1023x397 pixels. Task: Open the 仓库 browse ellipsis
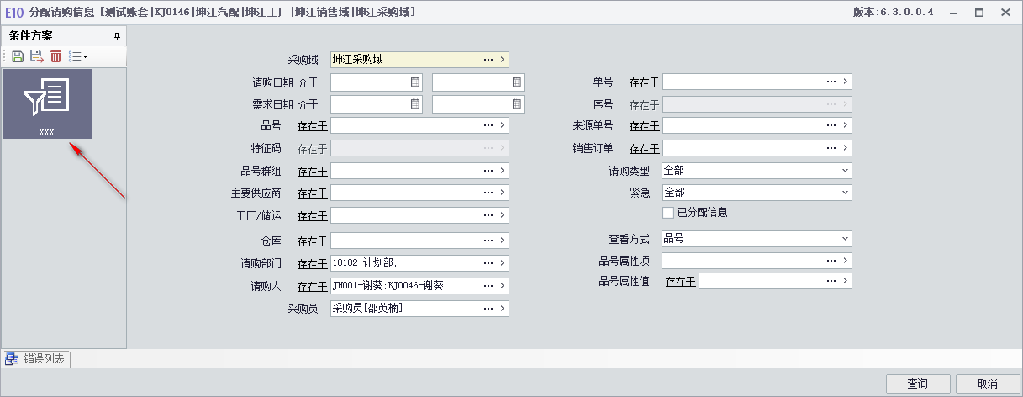point(488,241)
